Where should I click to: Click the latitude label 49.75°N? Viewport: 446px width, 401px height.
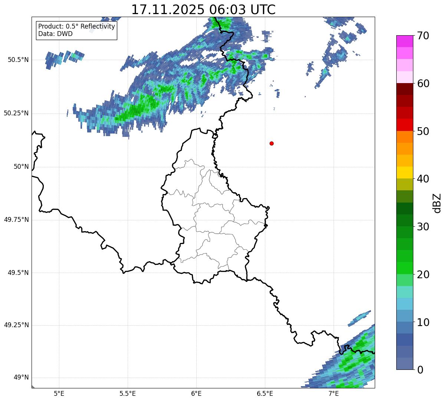tap(16, 220)
